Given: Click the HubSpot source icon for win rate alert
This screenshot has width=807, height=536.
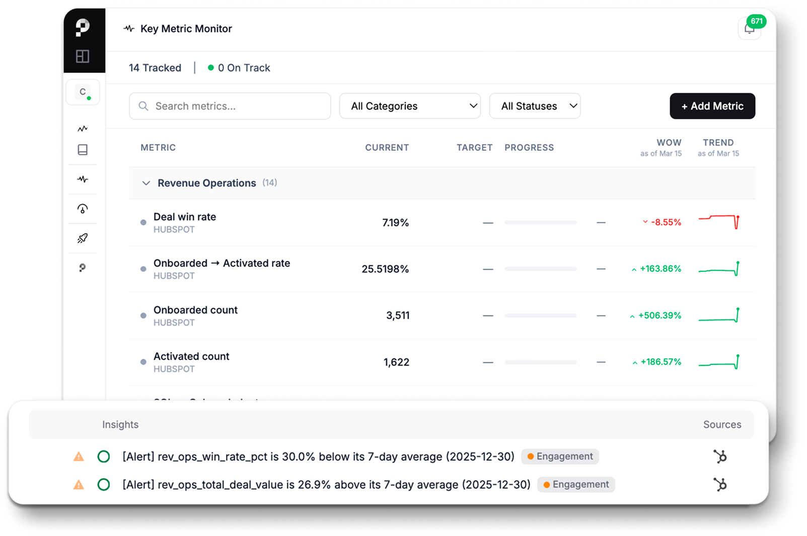Looking at the screenshot, I should (x=721, y=456).
